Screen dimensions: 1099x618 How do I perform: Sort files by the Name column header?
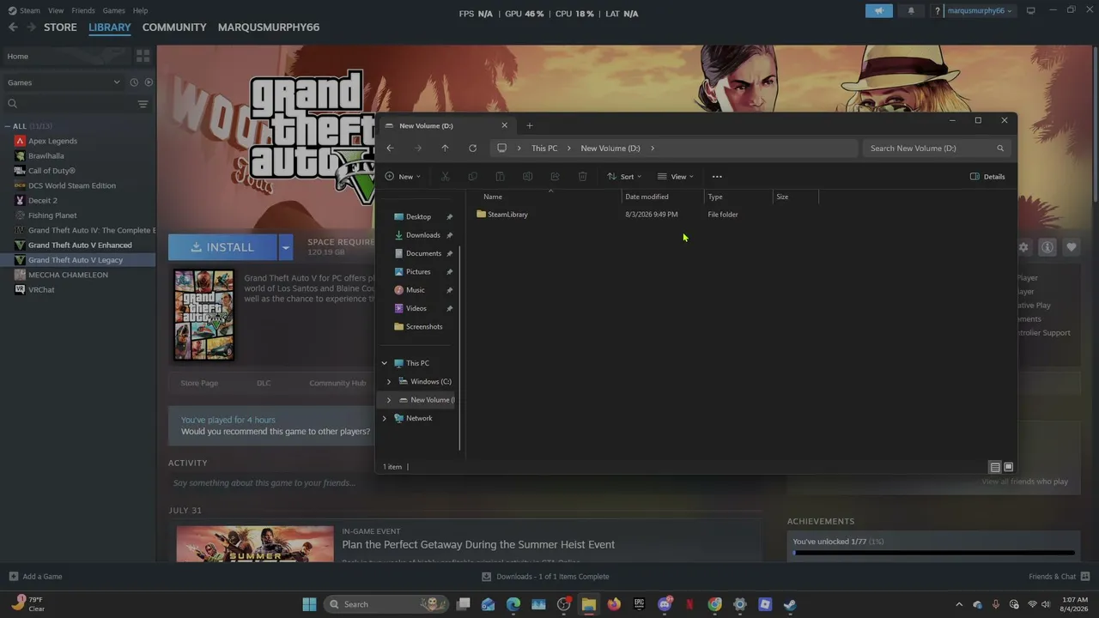[493, 197]
